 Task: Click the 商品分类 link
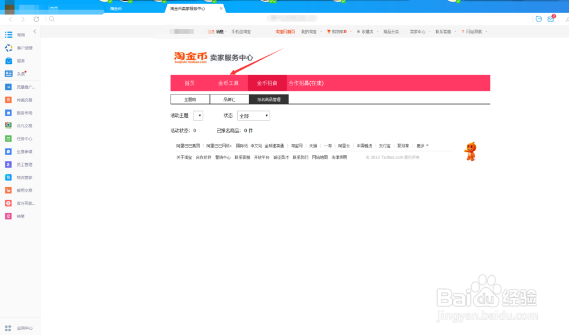pyautogui.click(x=391, y=31)
